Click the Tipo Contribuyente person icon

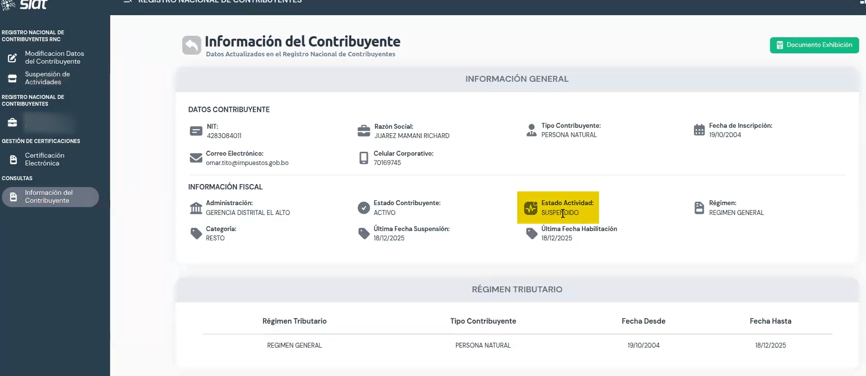(x=531, y=130)
